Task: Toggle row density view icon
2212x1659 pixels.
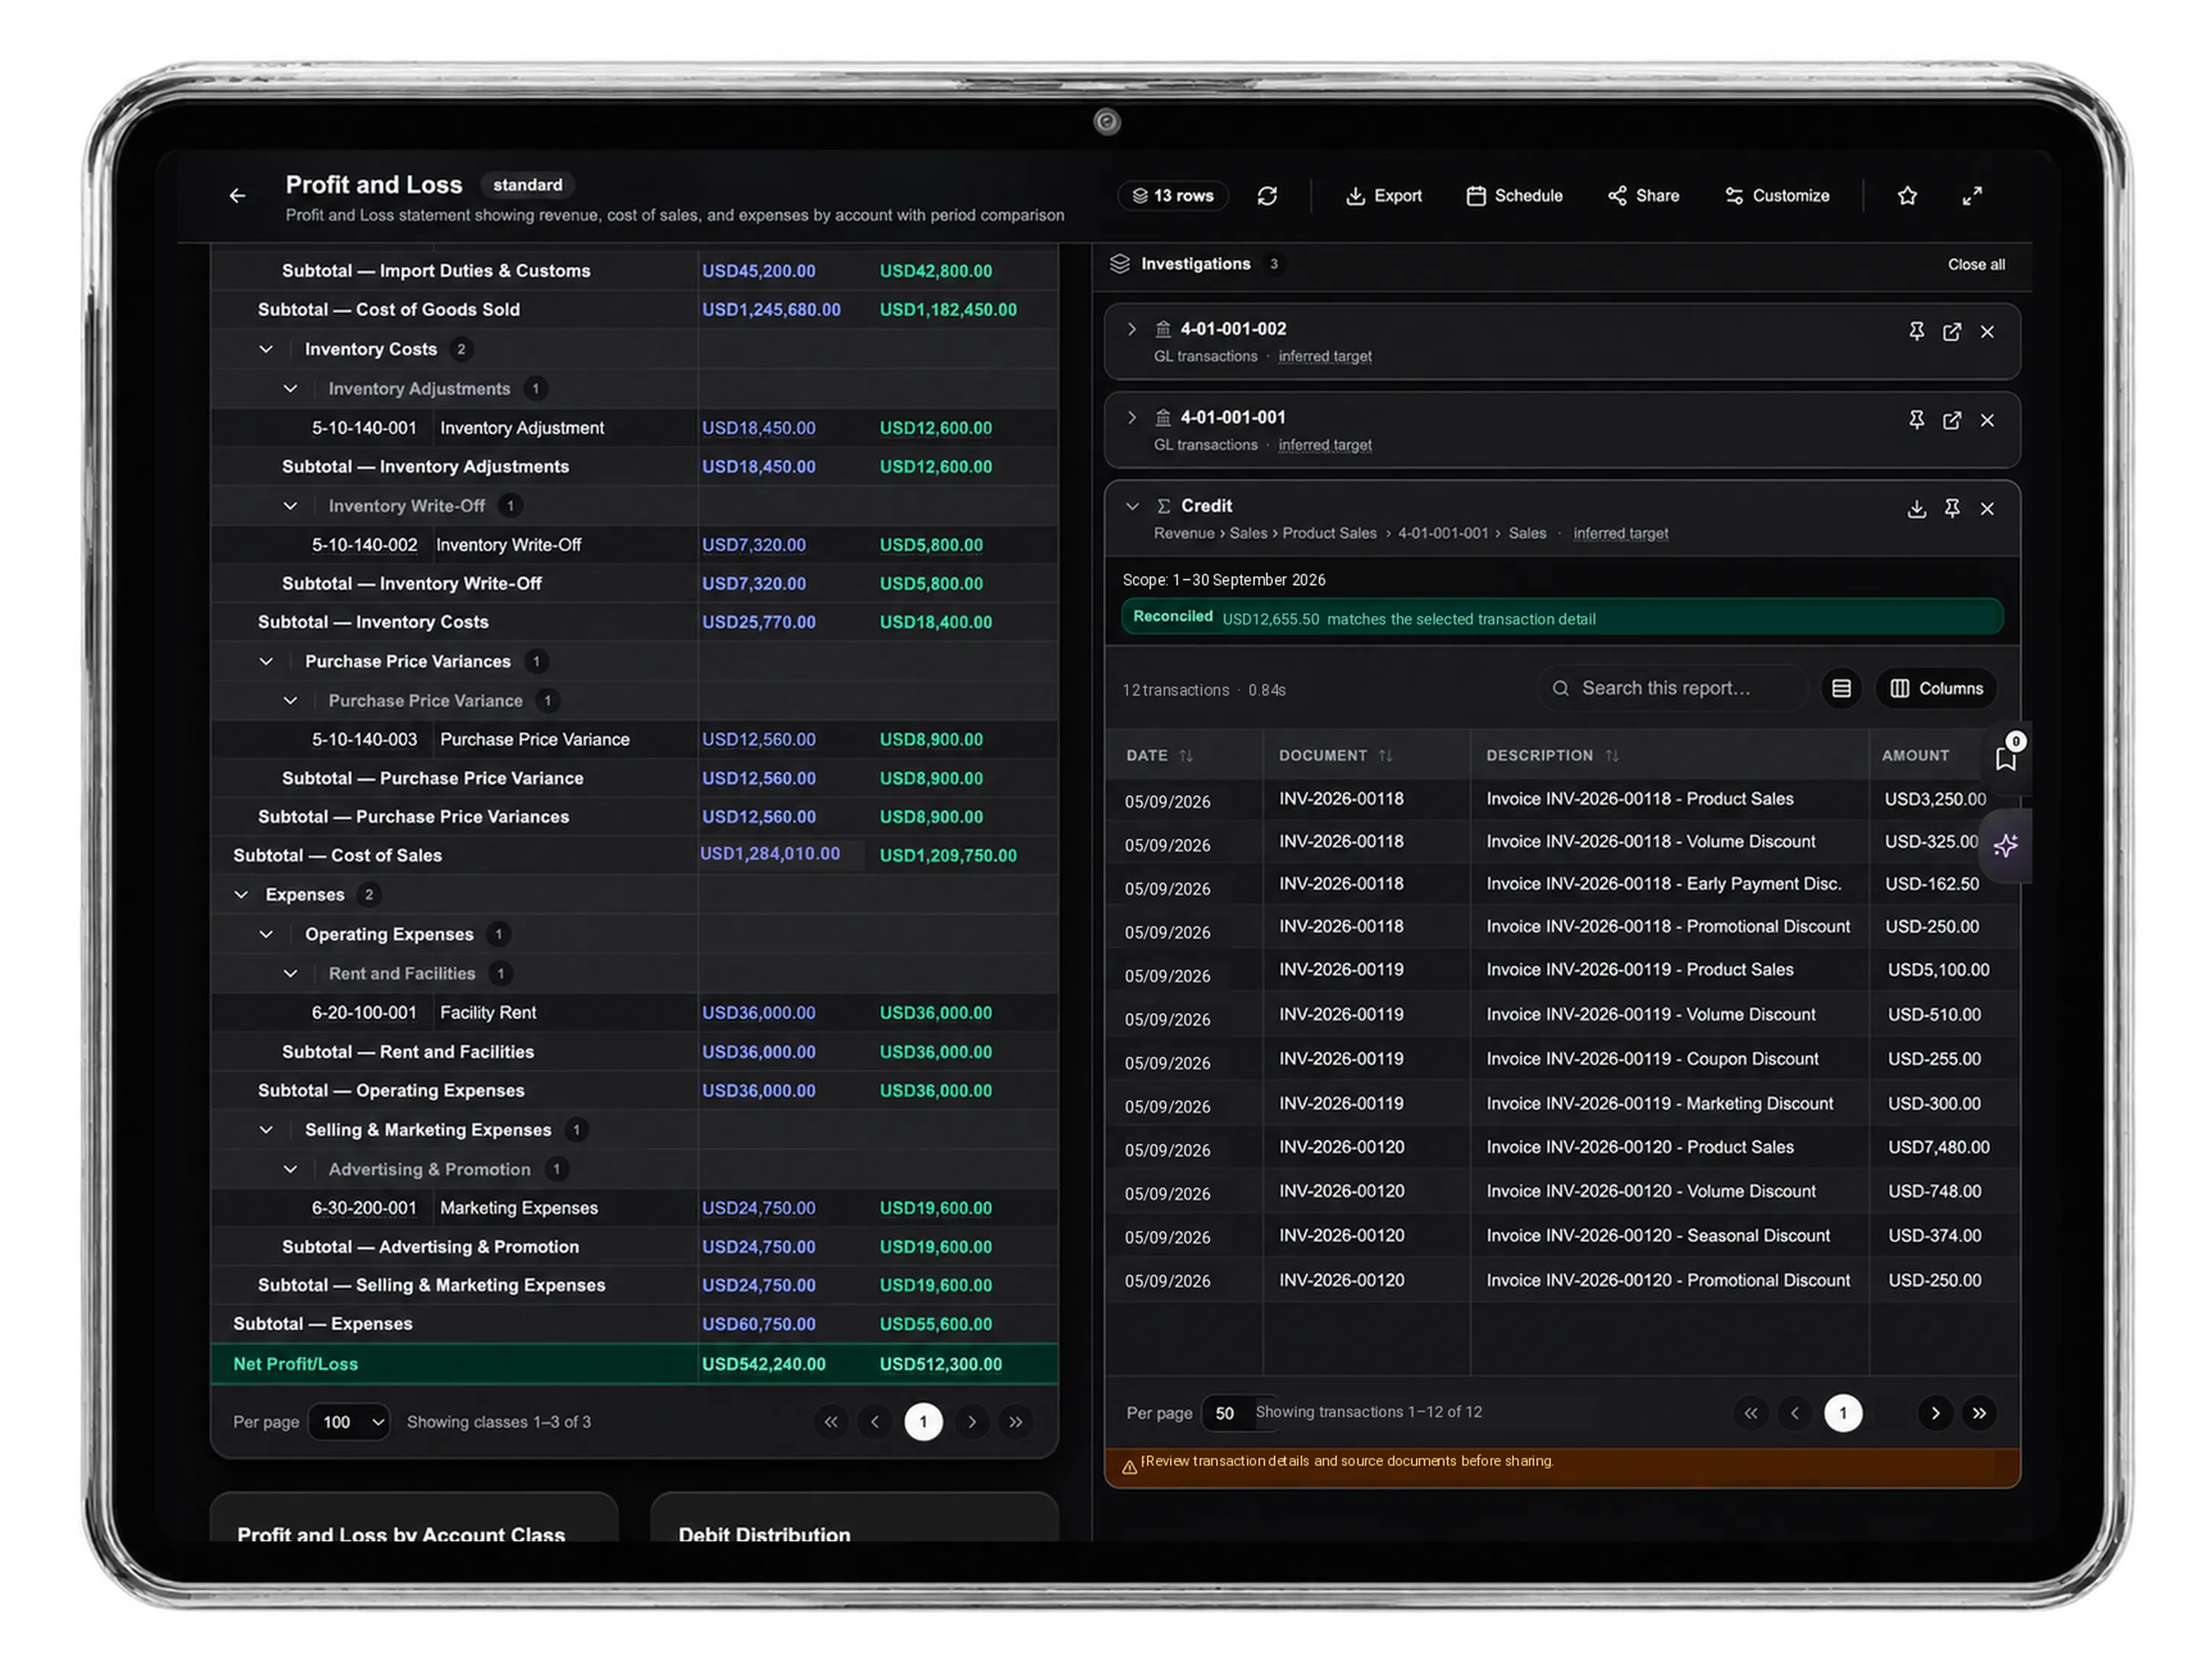Action: [x=1841, y=688]
